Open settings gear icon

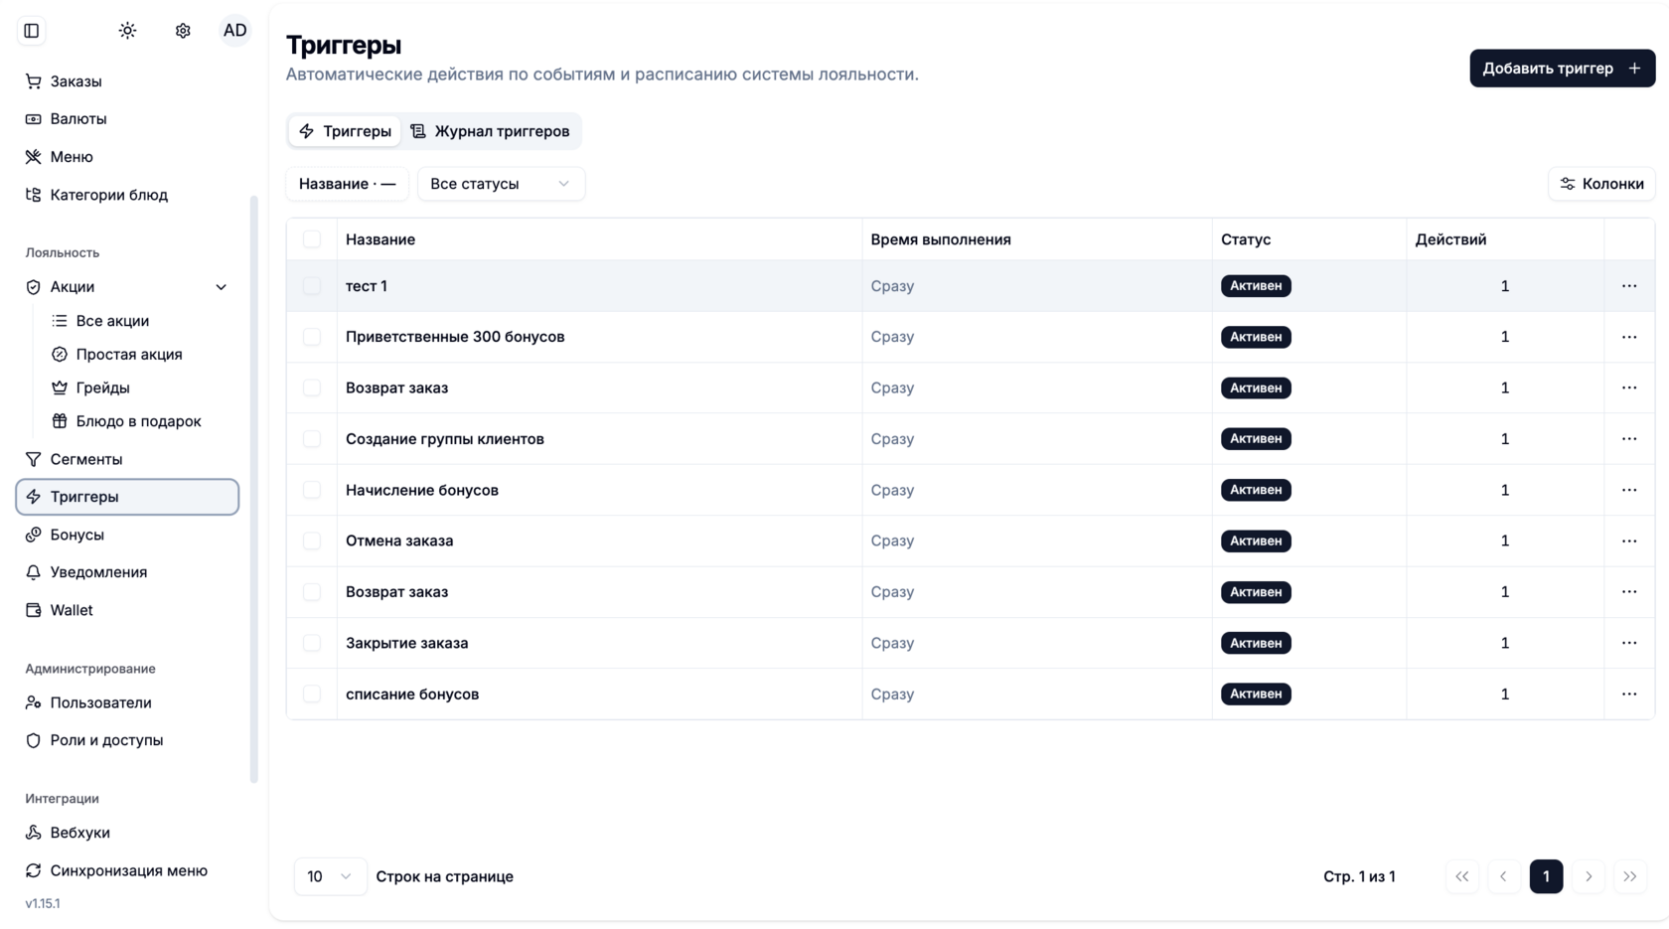click(x=183, y=31)
